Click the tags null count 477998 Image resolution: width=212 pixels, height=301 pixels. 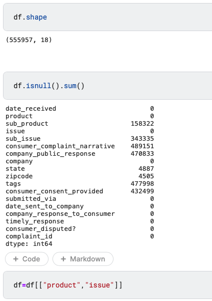pos(142,184)
